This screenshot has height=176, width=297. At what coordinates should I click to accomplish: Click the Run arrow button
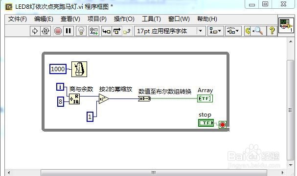35,31
